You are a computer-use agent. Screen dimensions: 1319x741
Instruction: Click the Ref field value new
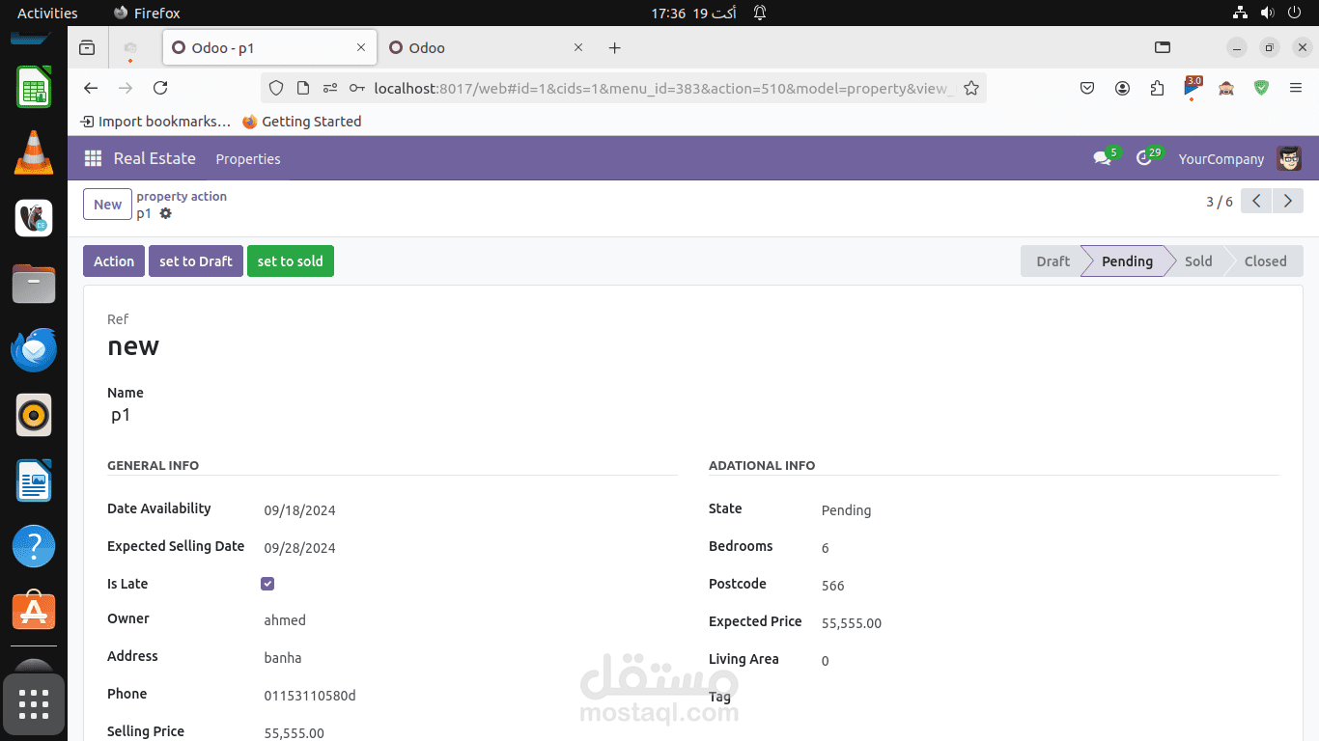pos(133,346)
